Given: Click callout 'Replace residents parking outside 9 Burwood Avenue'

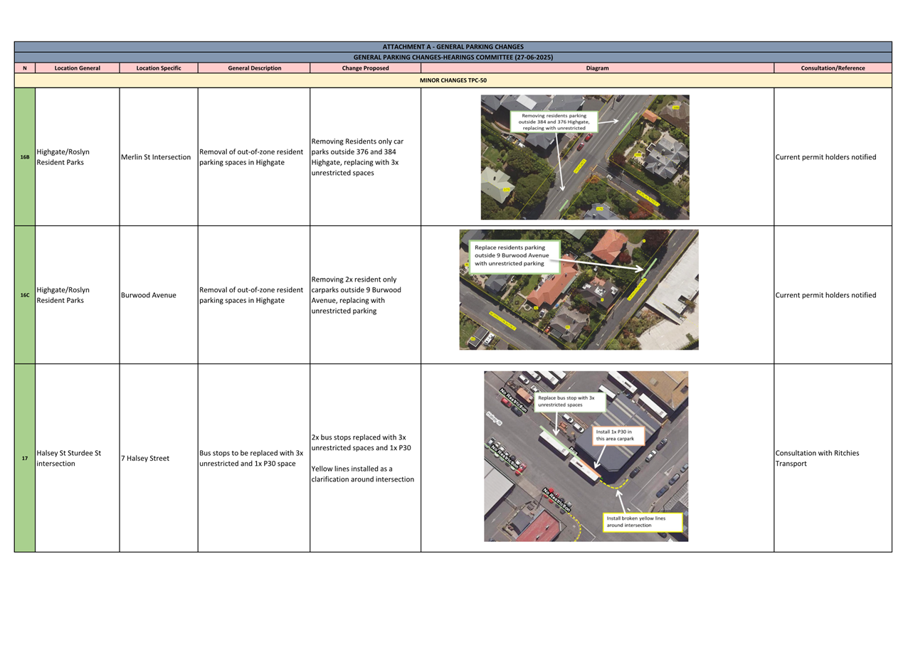Looking at the screenshot, I should (x=514, y=256).
